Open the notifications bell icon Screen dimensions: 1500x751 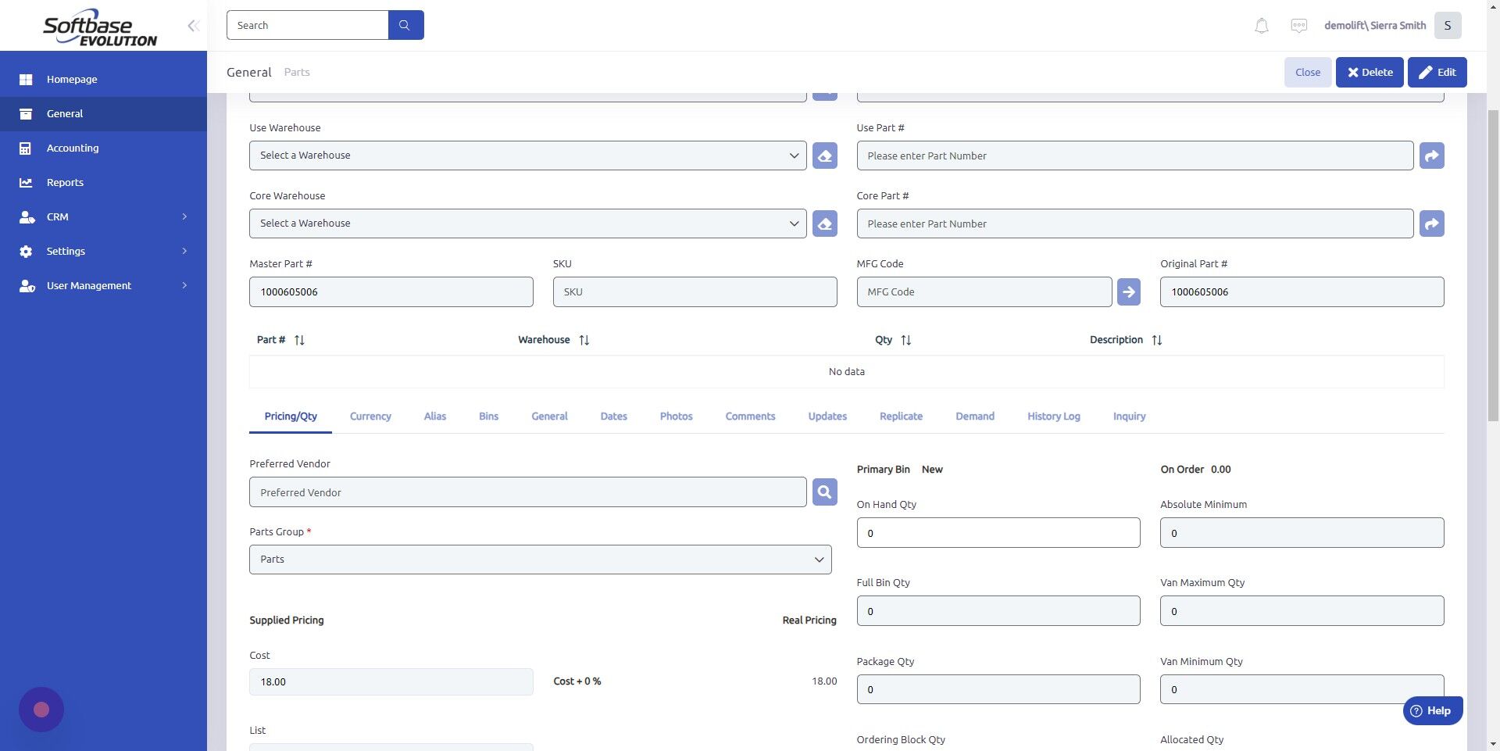1260,25
